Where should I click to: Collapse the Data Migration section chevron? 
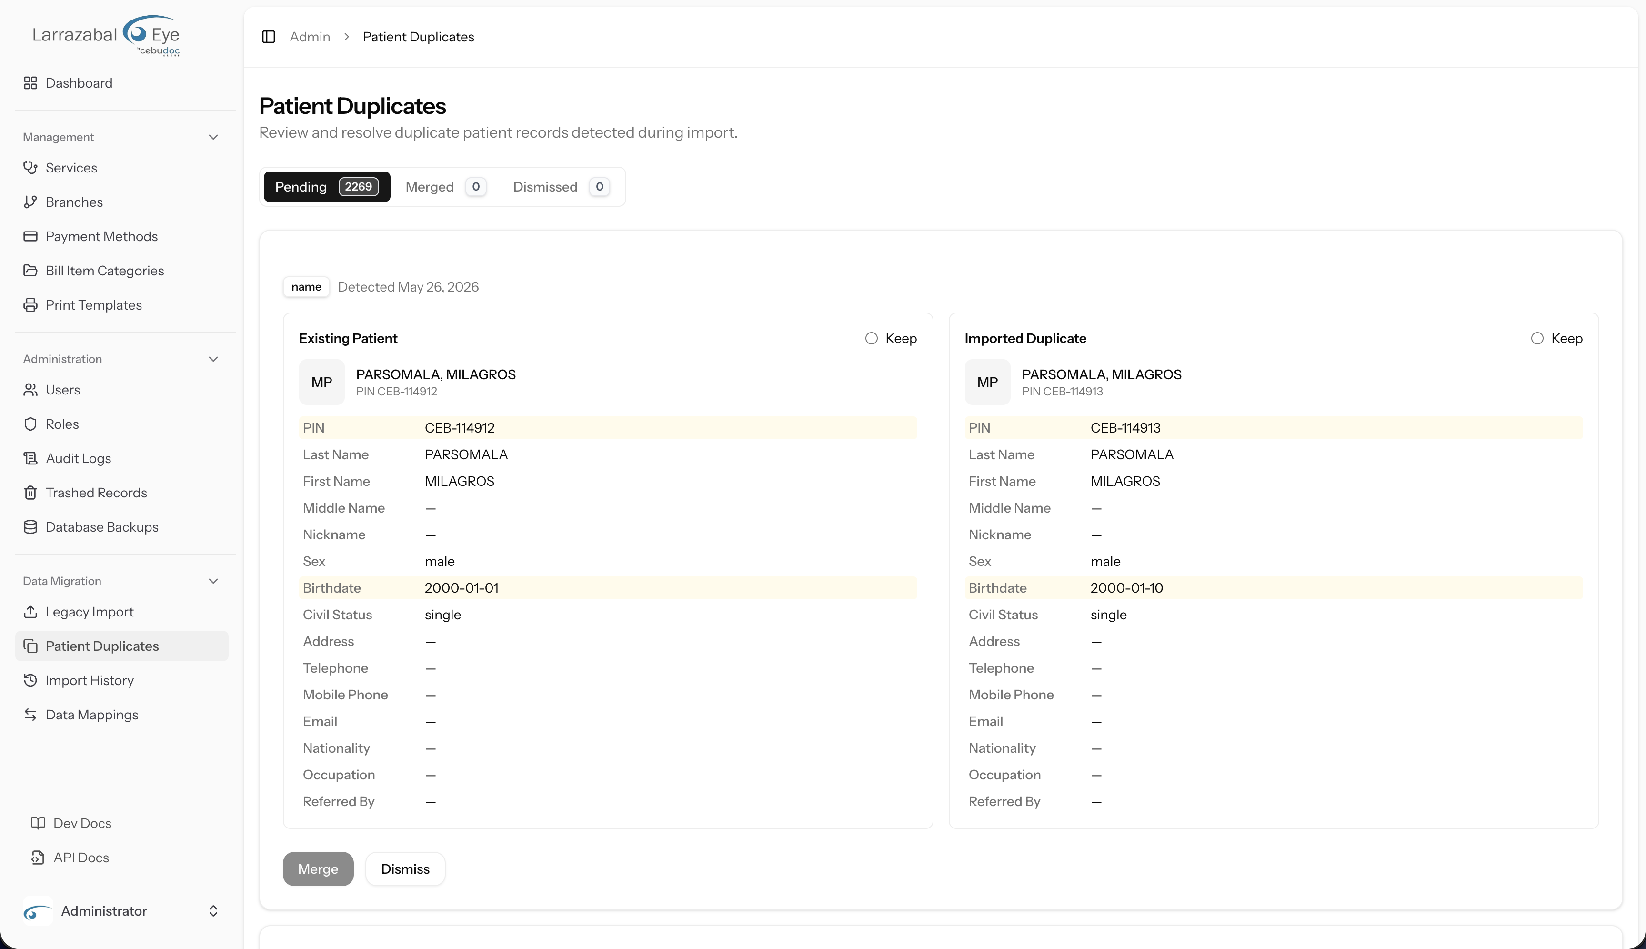pyautogui.click(x=213, y=581)
